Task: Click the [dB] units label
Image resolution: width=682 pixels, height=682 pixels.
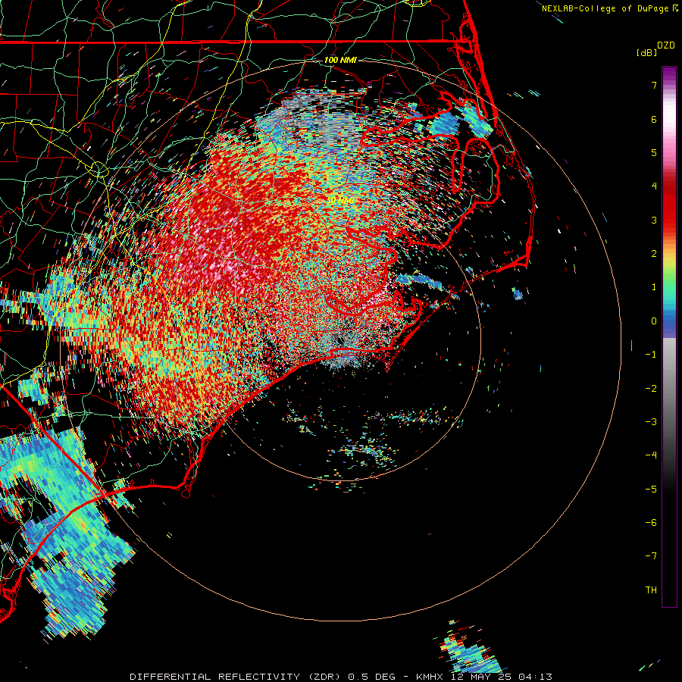Action: click(646, 52)
